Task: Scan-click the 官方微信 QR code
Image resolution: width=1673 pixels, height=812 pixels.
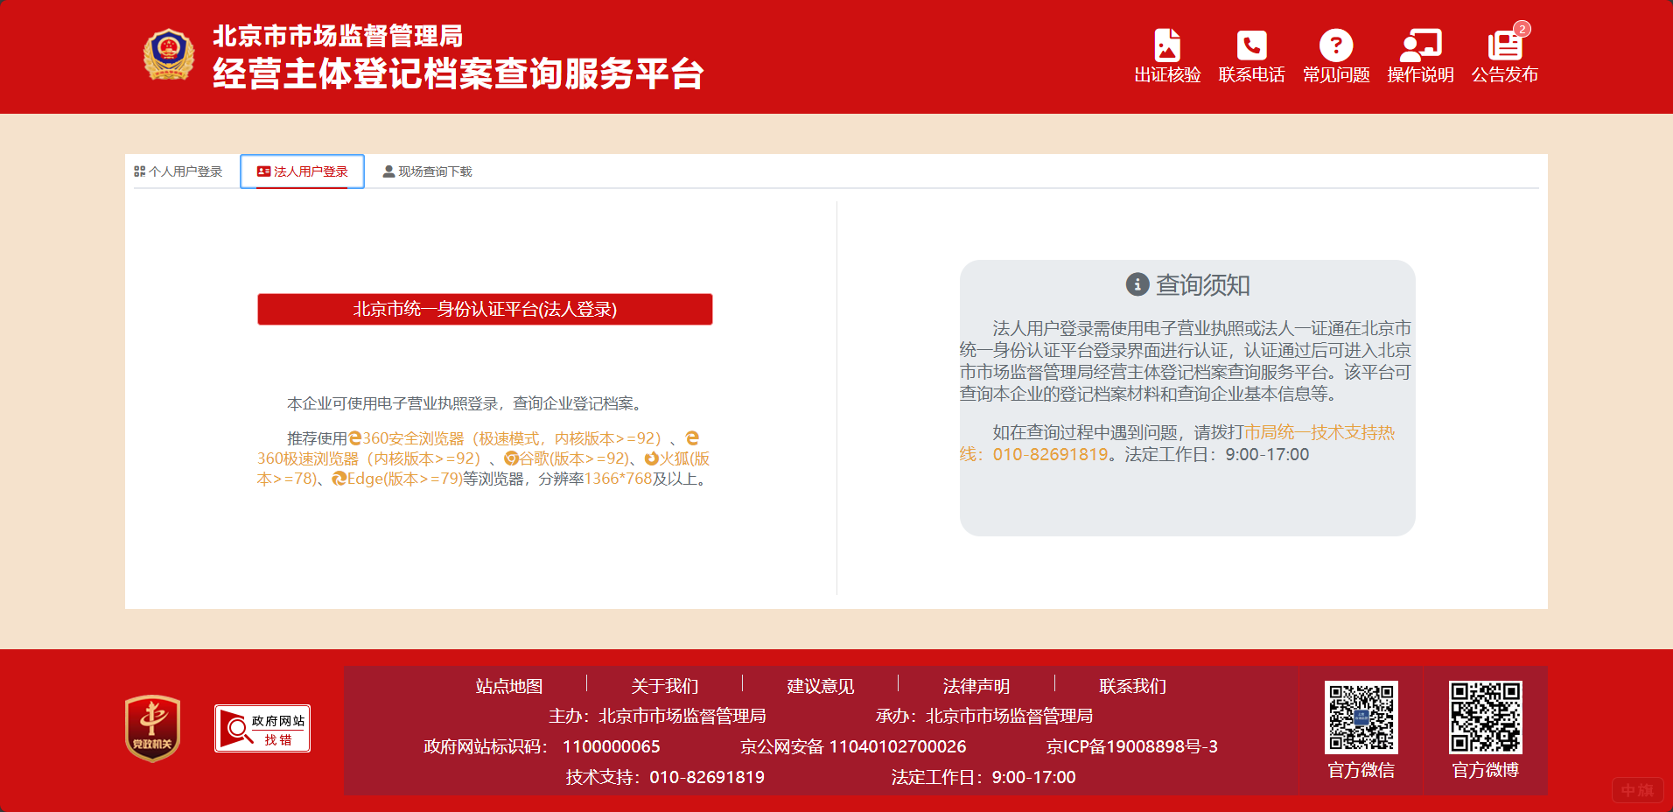Action: [1361, 715]
